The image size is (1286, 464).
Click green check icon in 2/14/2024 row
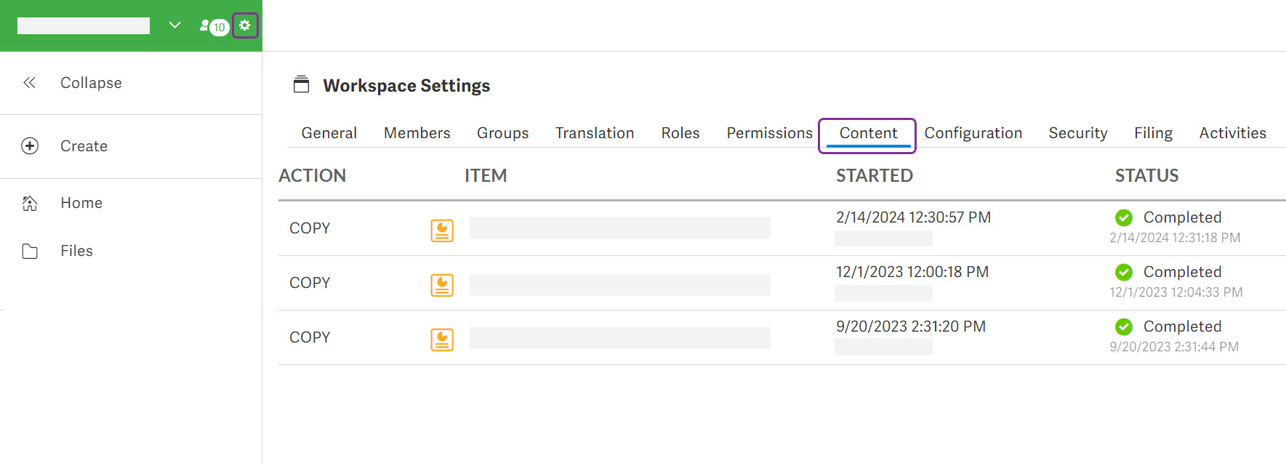coord(1124,217)
